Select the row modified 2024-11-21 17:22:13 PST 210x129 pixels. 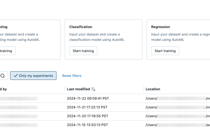click(x=87, y=107)
